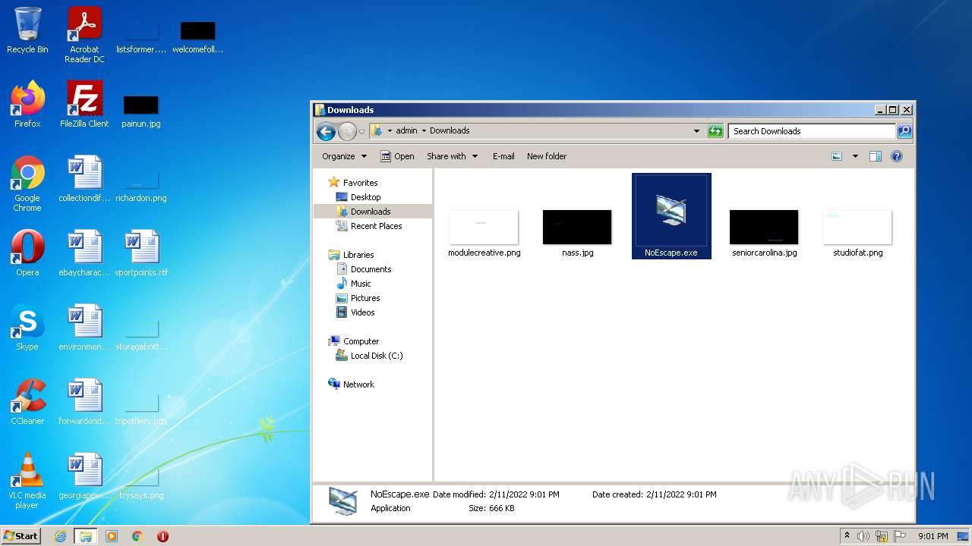Open the Organize dropdown menu

point(344,156)
